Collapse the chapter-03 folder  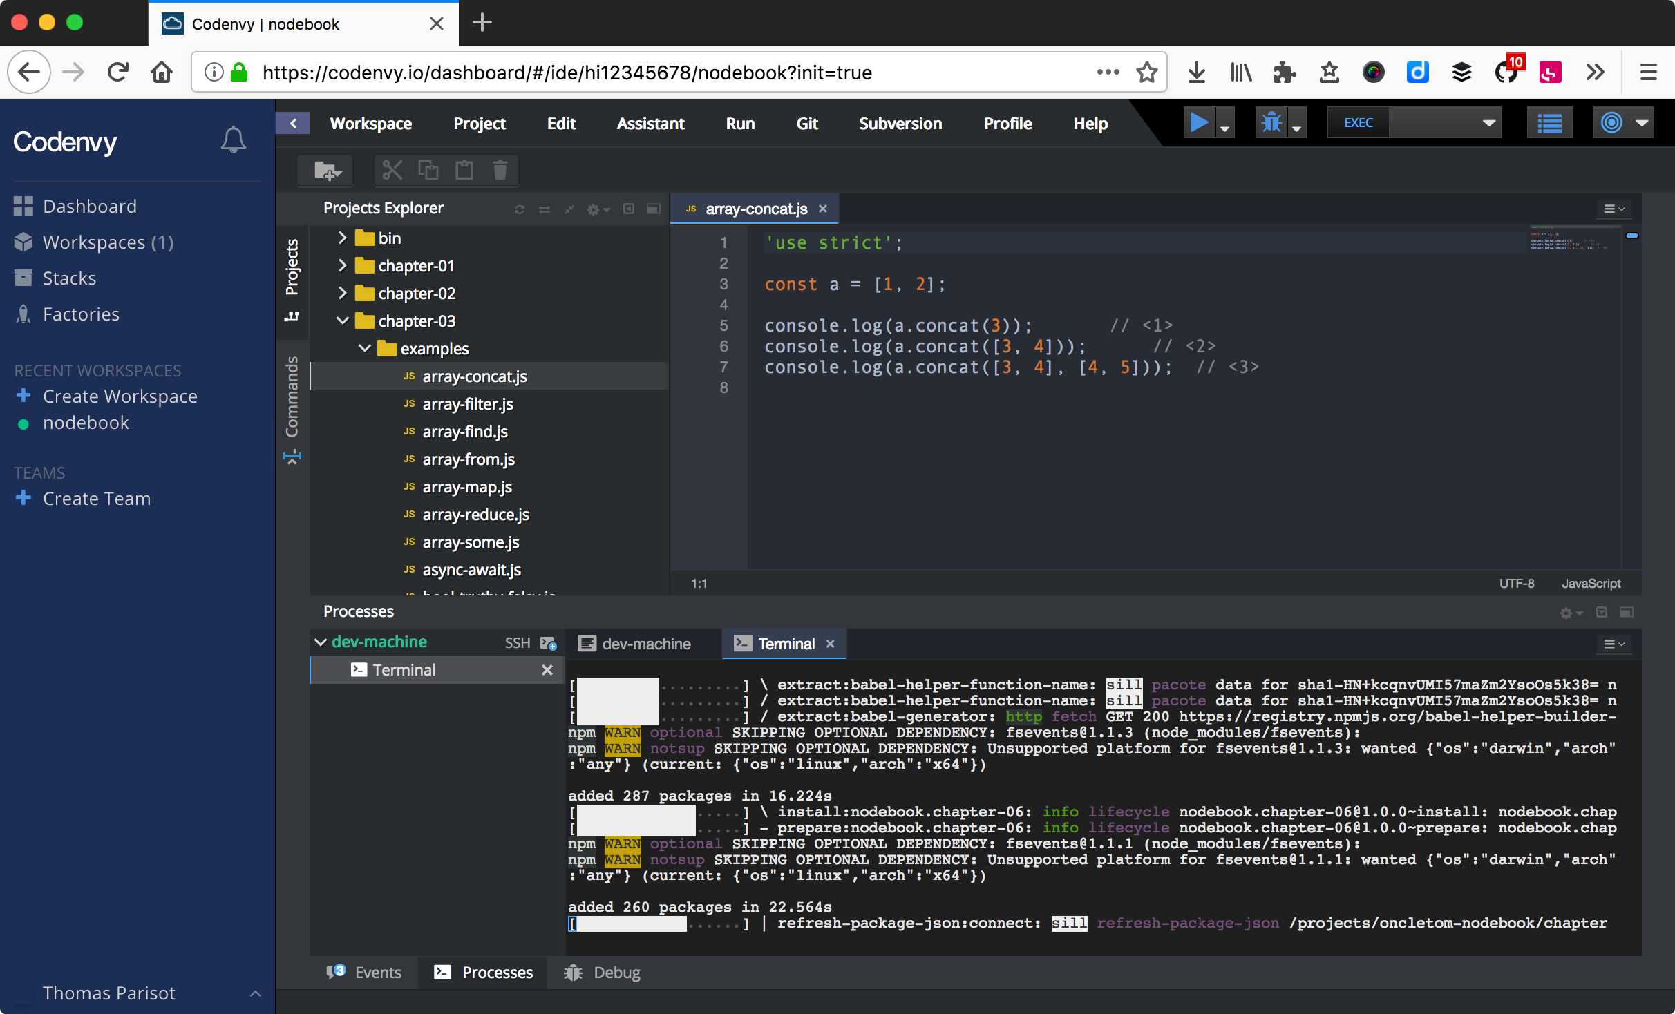click(x=342, y=321)
